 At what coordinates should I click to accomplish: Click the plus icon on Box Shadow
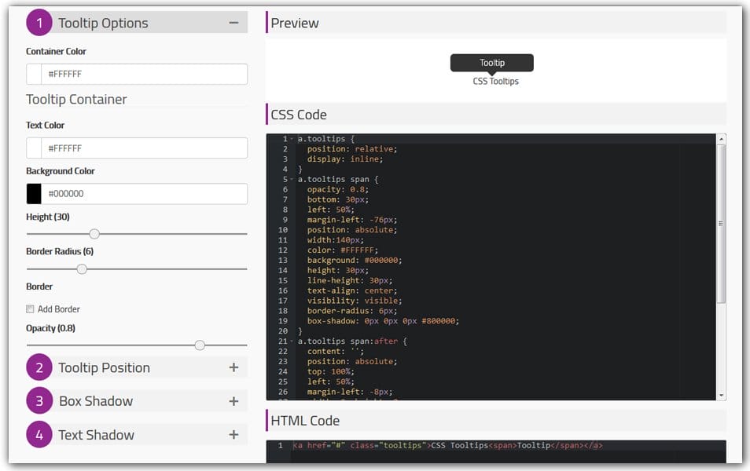click(233, 401)
